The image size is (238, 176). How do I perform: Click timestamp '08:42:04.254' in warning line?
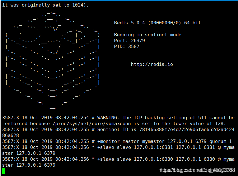point(72,118)
